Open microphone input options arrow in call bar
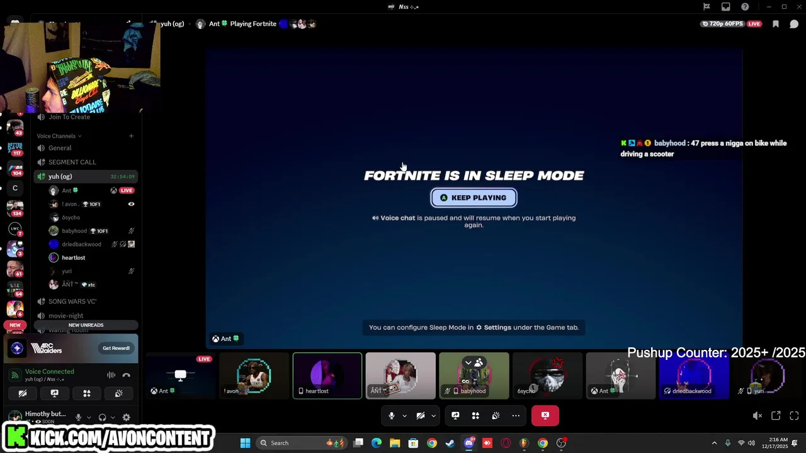This screenshot has width=806, height=453. [404, 416]
